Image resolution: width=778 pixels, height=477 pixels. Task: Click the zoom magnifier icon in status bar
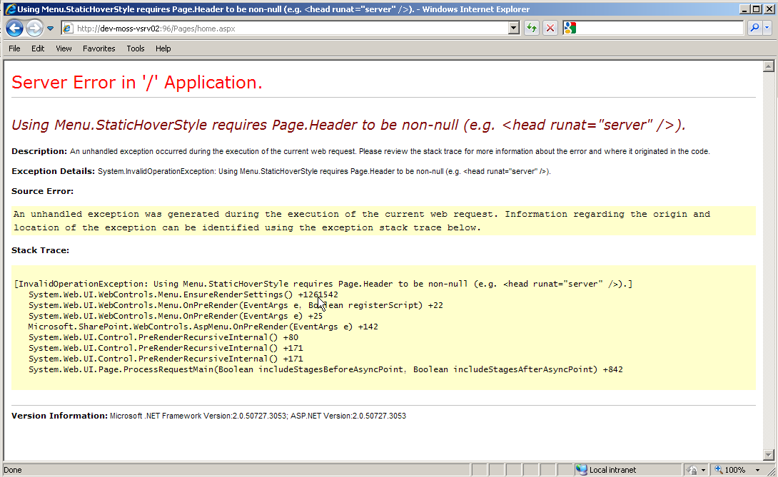[719, 470]
